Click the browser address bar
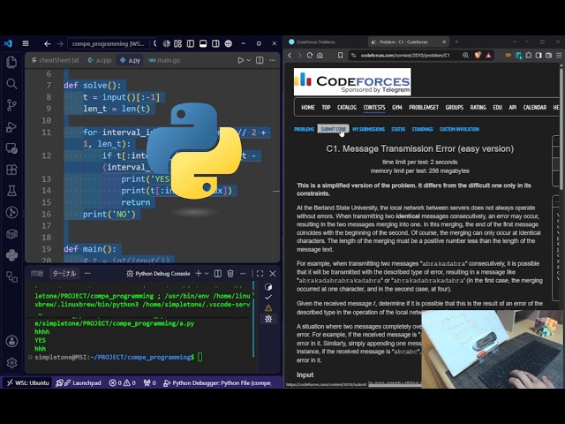Image resolution: width=565 pixels, height=424 pixels. (405, 55)
